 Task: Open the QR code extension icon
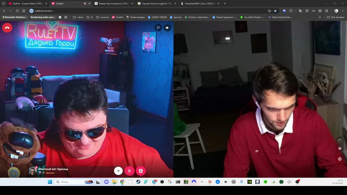coord(307,11)
